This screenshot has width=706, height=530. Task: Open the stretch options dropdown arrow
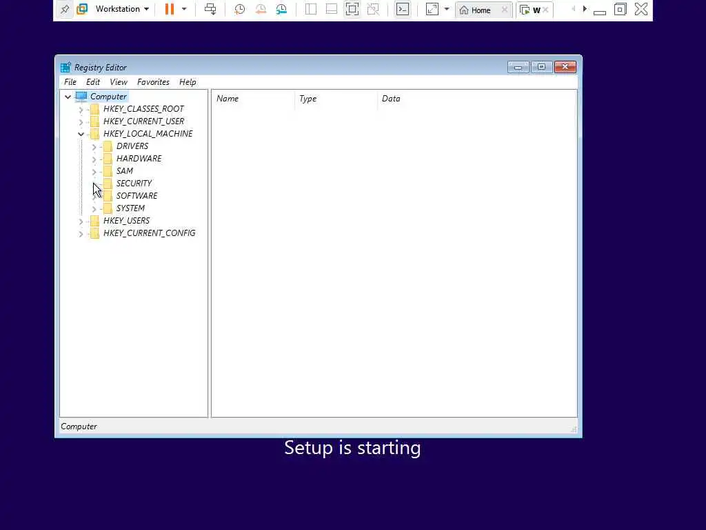pyautogui.click(x=447, y=9)
